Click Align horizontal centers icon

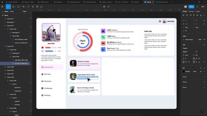[187, 15]
